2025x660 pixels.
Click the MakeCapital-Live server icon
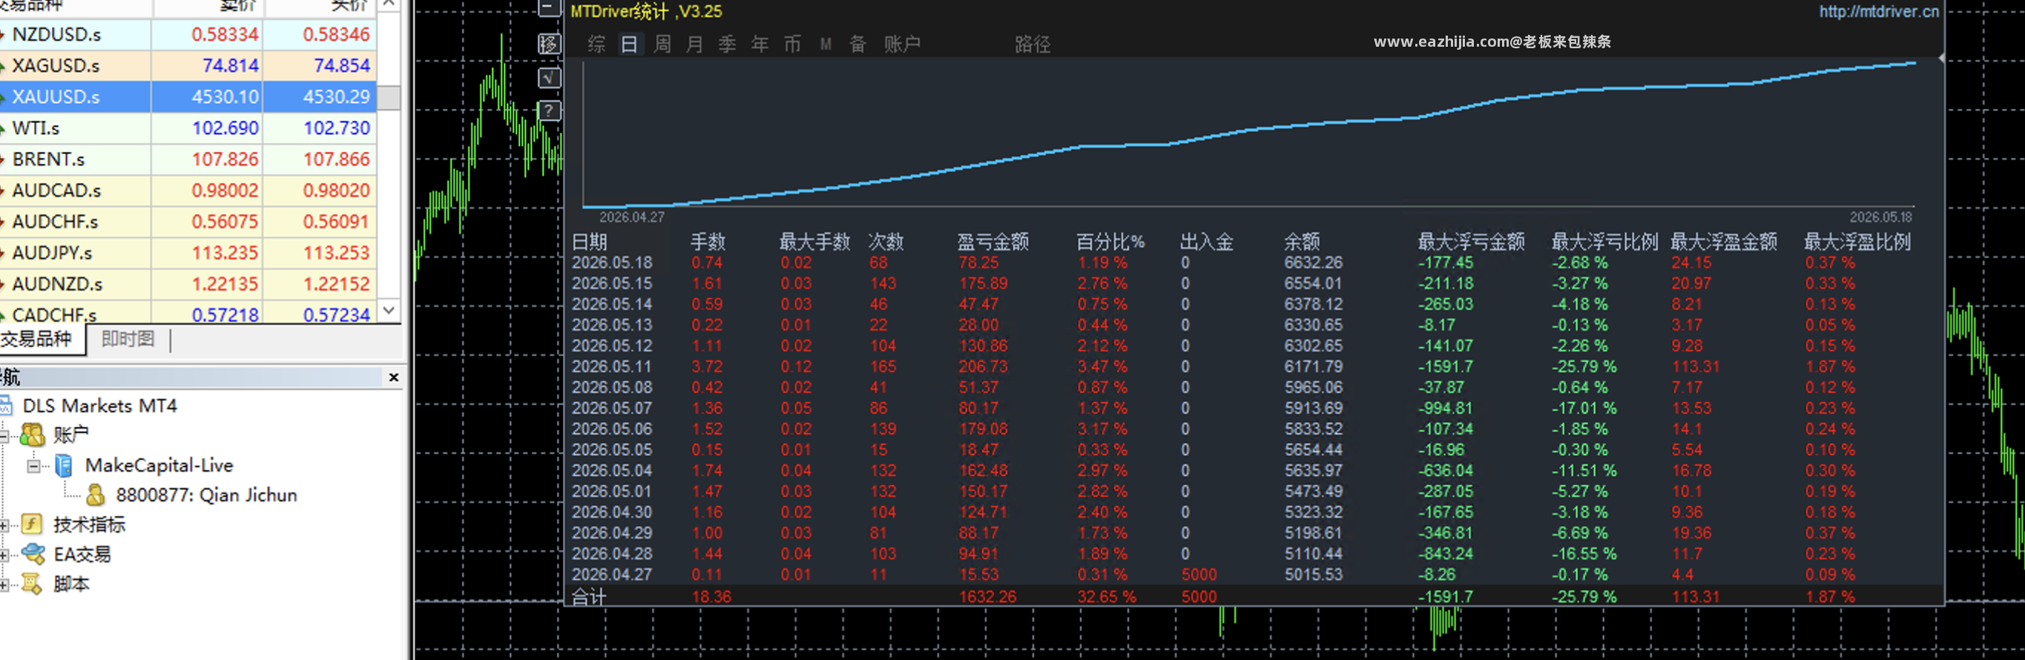[x=65, y=465]
